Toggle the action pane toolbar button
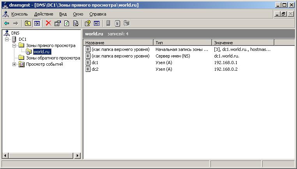297x169 pixels. (97, 23)
